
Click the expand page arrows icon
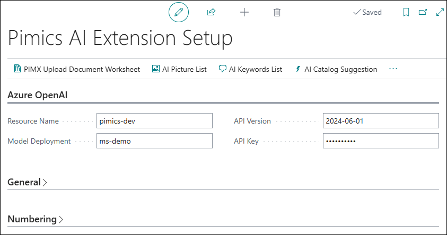(x=440, y=12)
